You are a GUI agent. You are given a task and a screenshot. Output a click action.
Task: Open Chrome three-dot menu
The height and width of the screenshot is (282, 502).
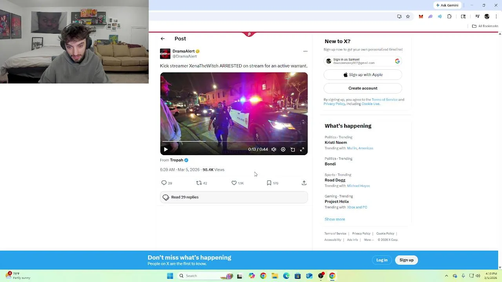point(496,16)
